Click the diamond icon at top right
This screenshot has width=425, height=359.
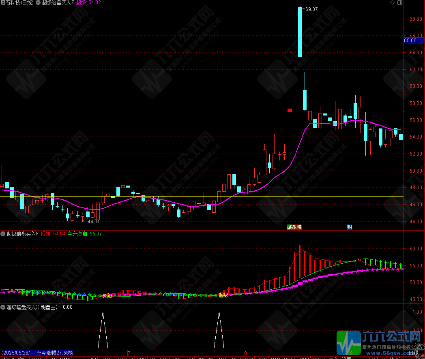tap(391, 2)
